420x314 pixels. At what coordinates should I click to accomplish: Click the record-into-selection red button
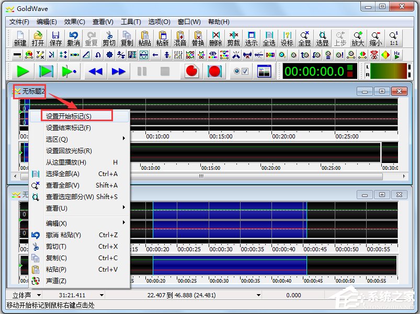(x=214, y=71)
